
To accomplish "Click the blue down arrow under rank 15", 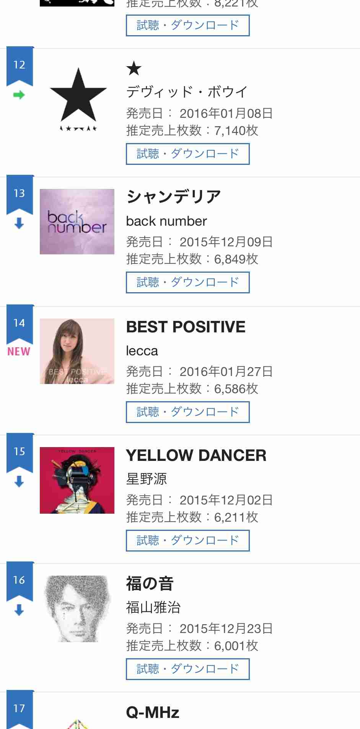I will (19, 482).
